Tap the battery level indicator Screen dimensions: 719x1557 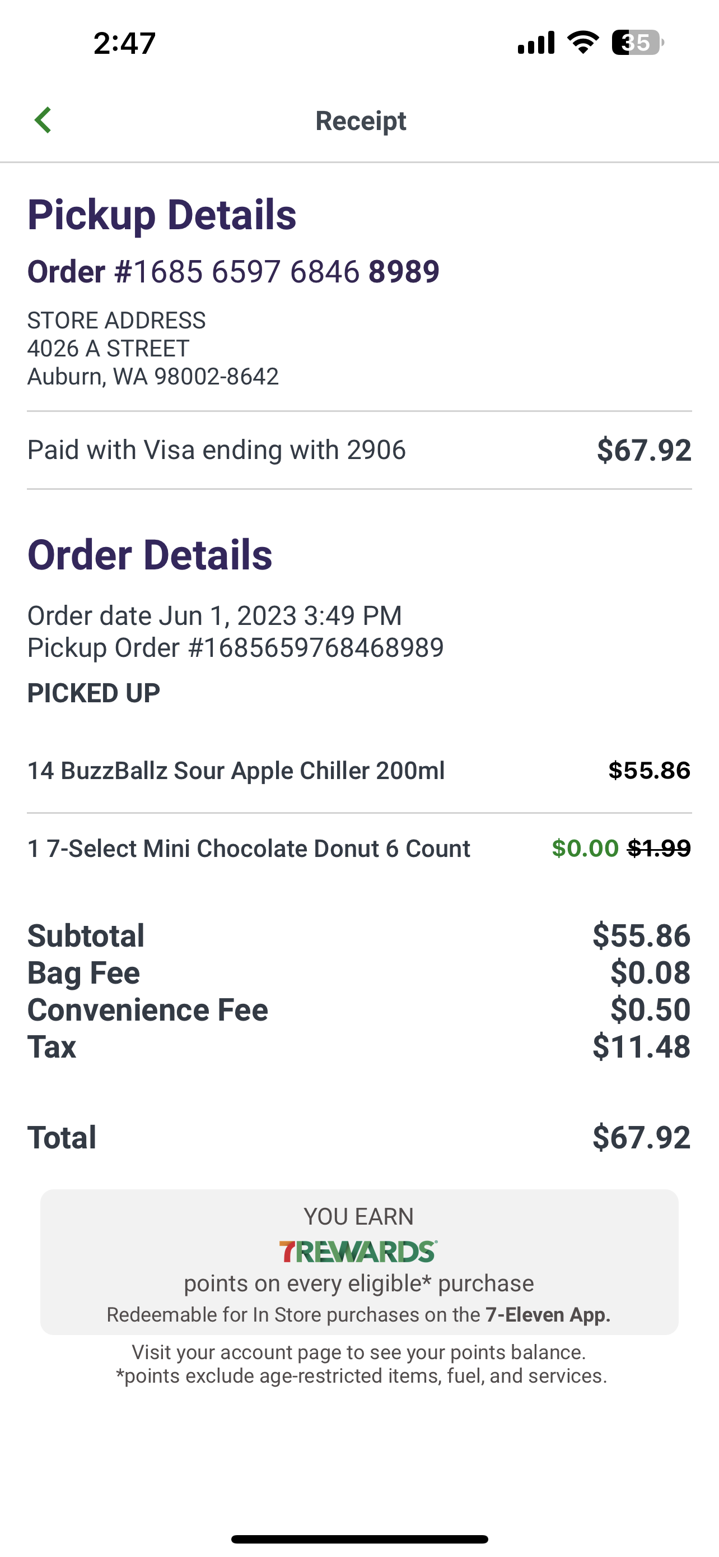click(637, 43)
